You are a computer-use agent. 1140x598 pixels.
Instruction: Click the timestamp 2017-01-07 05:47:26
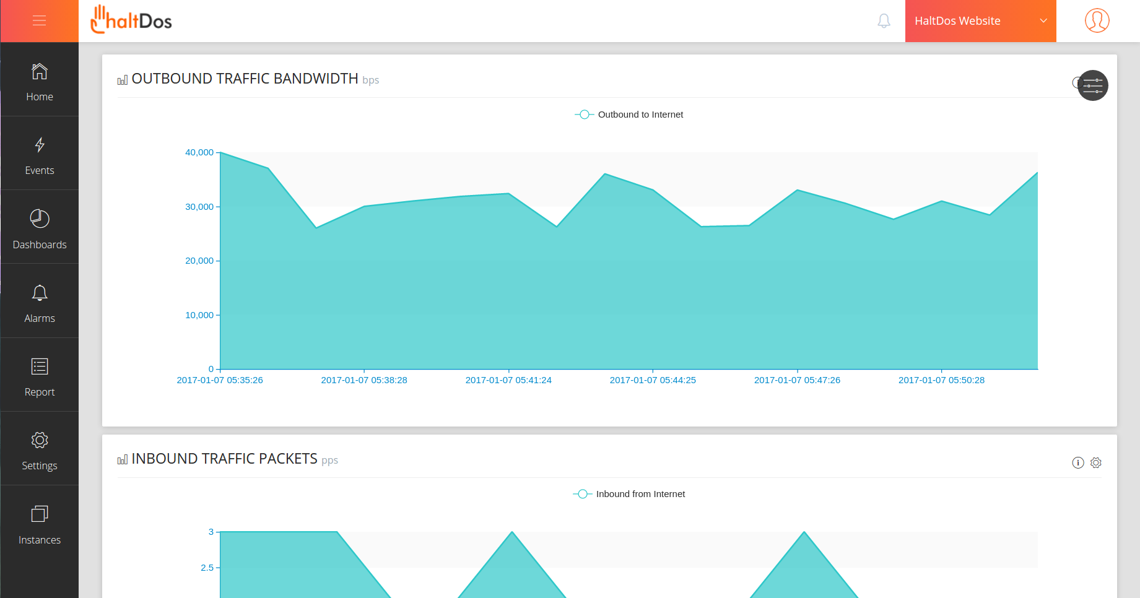coord(797,380)
